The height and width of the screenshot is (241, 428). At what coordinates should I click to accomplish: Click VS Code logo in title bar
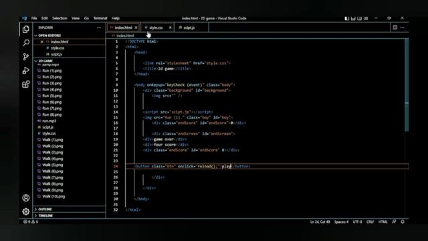[25, 18]
